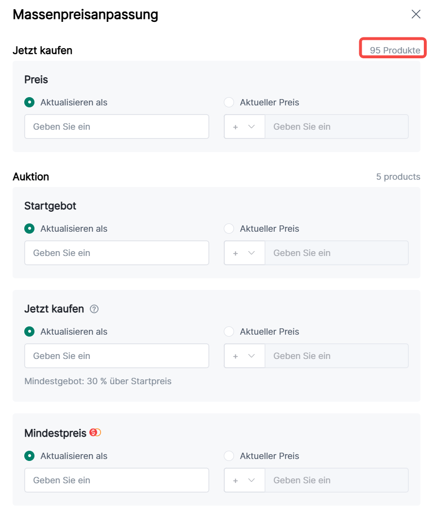Screen dimensions: 435x510
Task: Focus the Startgebot update value input
Action: point(117,253)
